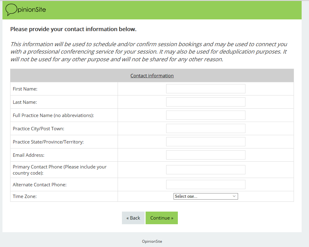Click the OpinionSite footer text
This screenshot has height=247, width=309.
(152, 241)
